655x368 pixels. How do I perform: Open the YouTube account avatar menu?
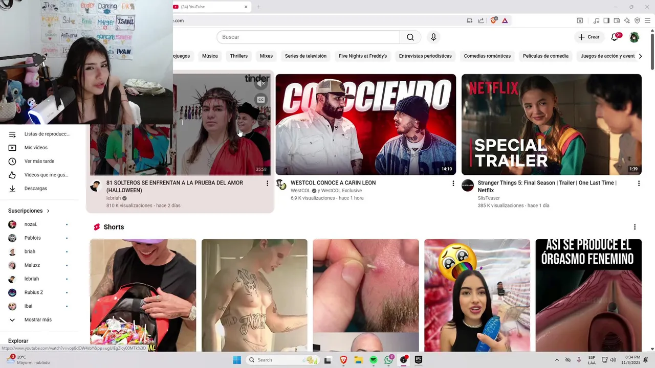[x=634, y=37]
